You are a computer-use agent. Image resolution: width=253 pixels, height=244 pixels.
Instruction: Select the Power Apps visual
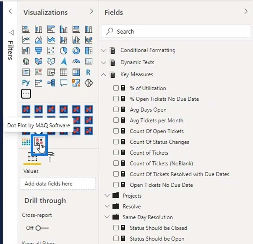[x=89, y=83]
